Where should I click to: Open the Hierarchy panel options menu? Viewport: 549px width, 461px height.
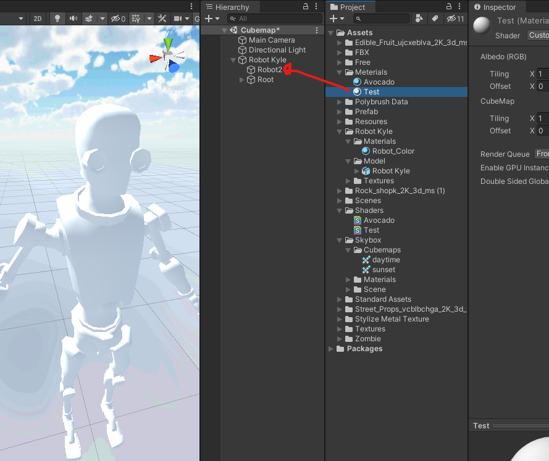coord(316,6)
